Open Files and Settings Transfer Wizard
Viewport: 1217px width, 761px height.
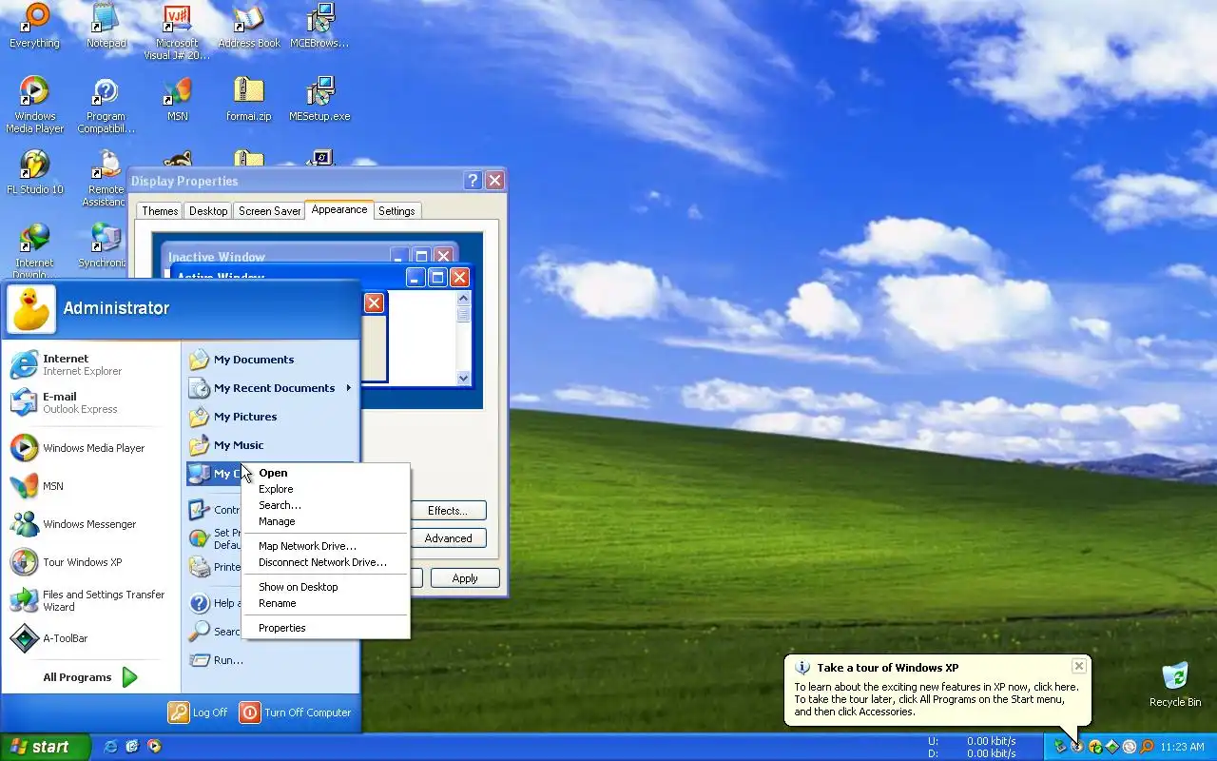(x=91, y=600)
